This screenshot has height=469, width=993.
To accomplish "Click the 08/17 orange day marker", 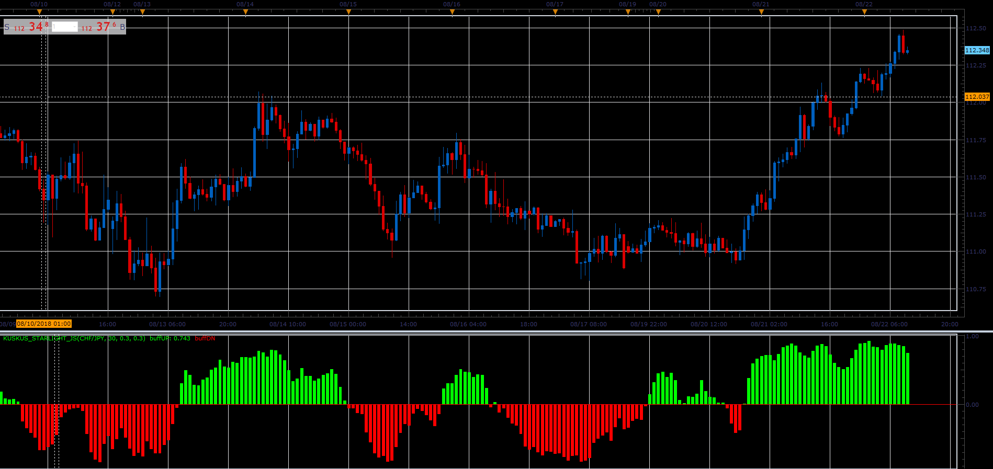I will pyautogui.click(x=555, y=12).
